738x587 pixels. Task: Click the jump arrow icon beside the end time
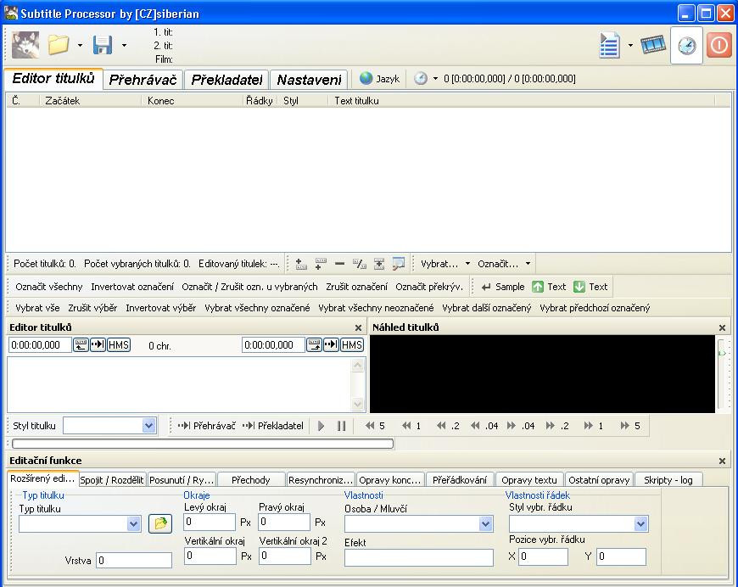coord(332,345)
